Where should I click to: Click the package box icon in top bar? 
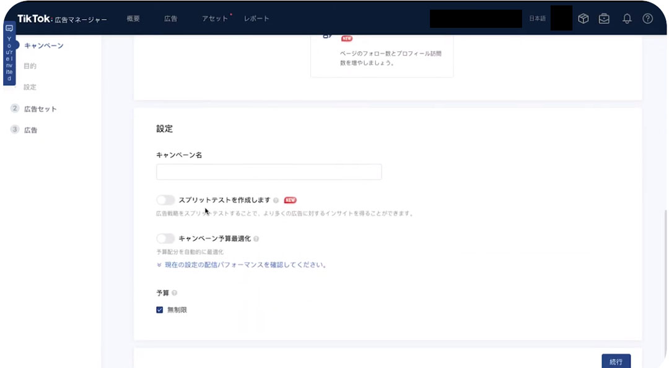(x=583, y=18)
